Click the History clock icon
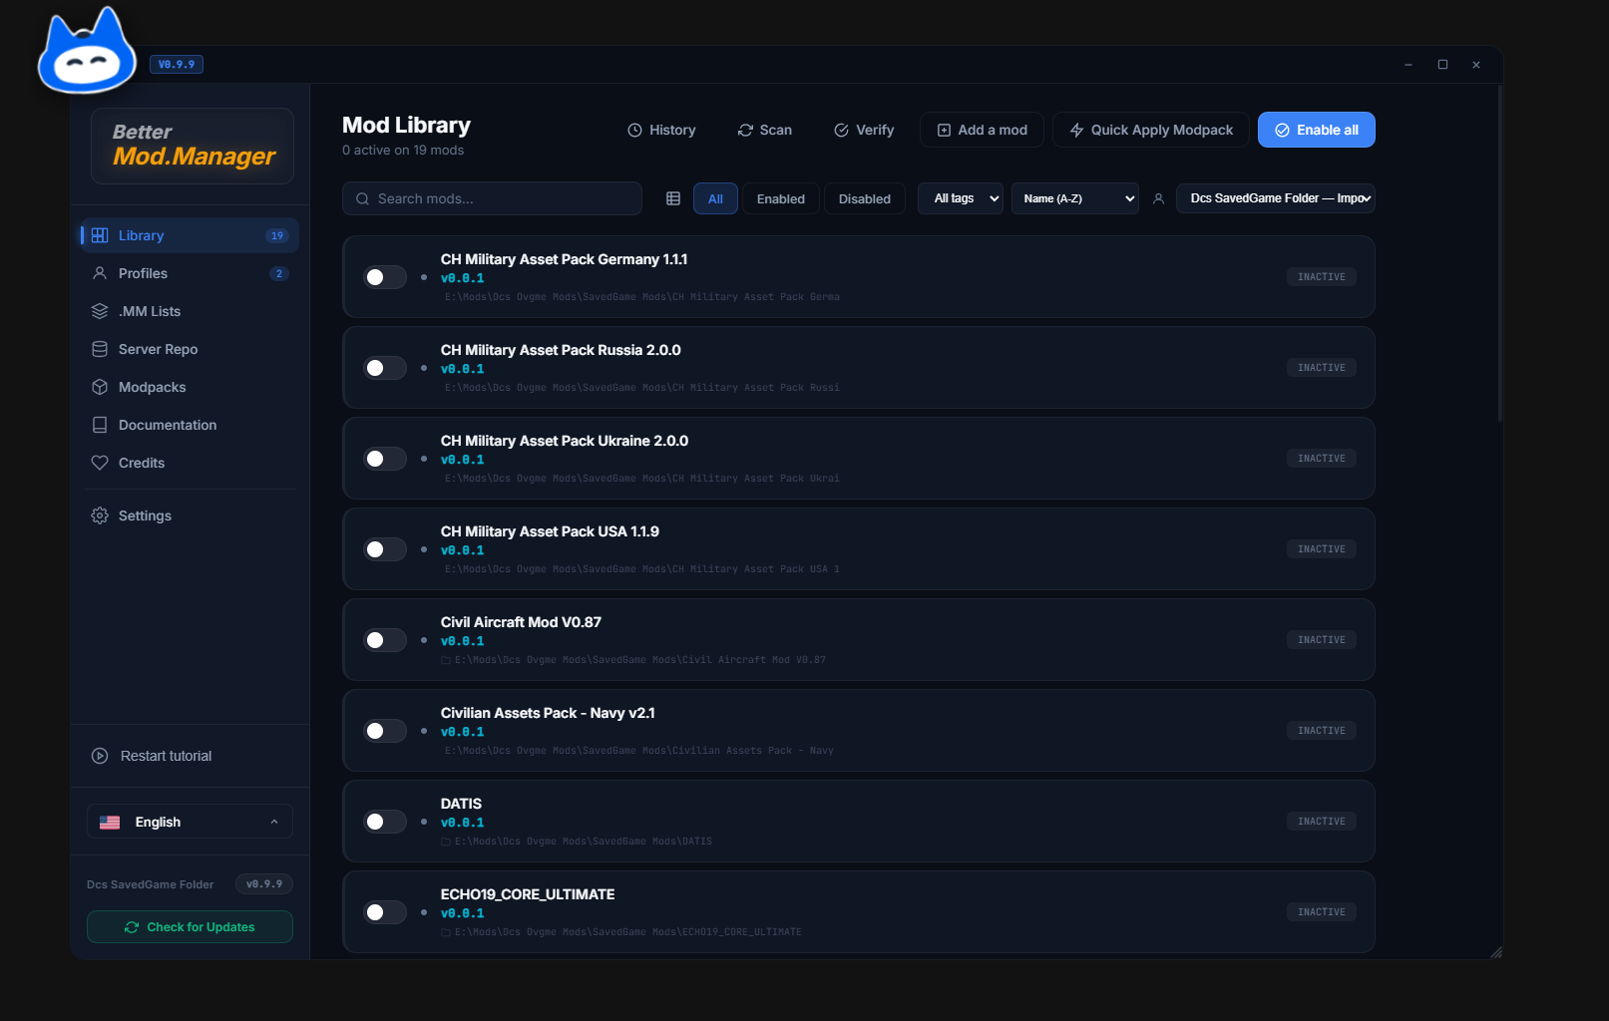This screenshot has height=1021, width=1609. [x=634, y=131]
